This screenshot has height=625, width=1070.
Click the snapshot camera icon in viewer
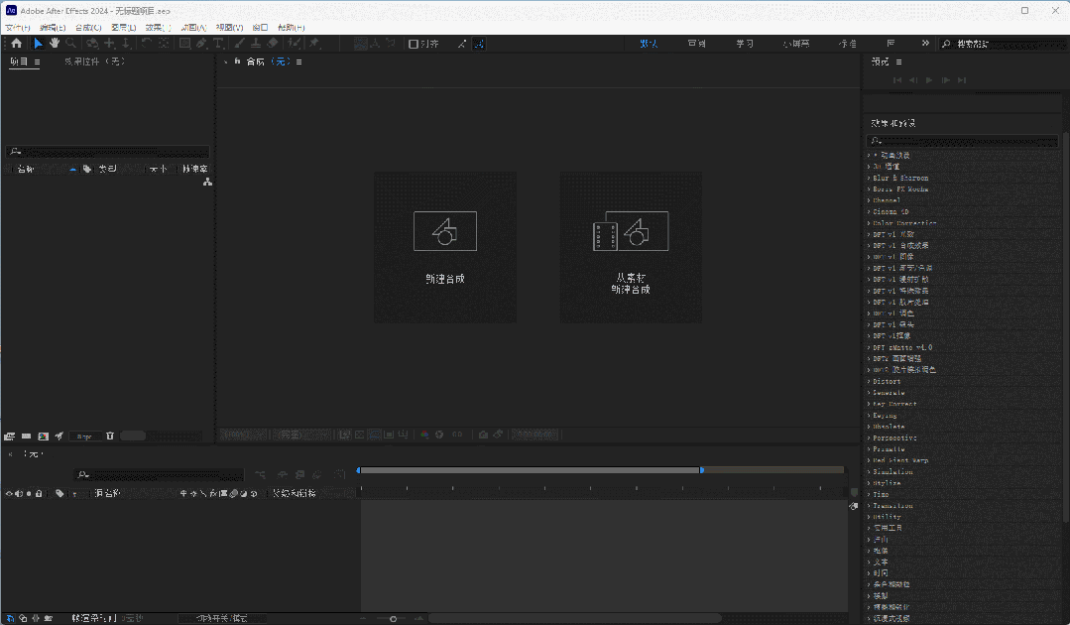(x=483, y=435)
